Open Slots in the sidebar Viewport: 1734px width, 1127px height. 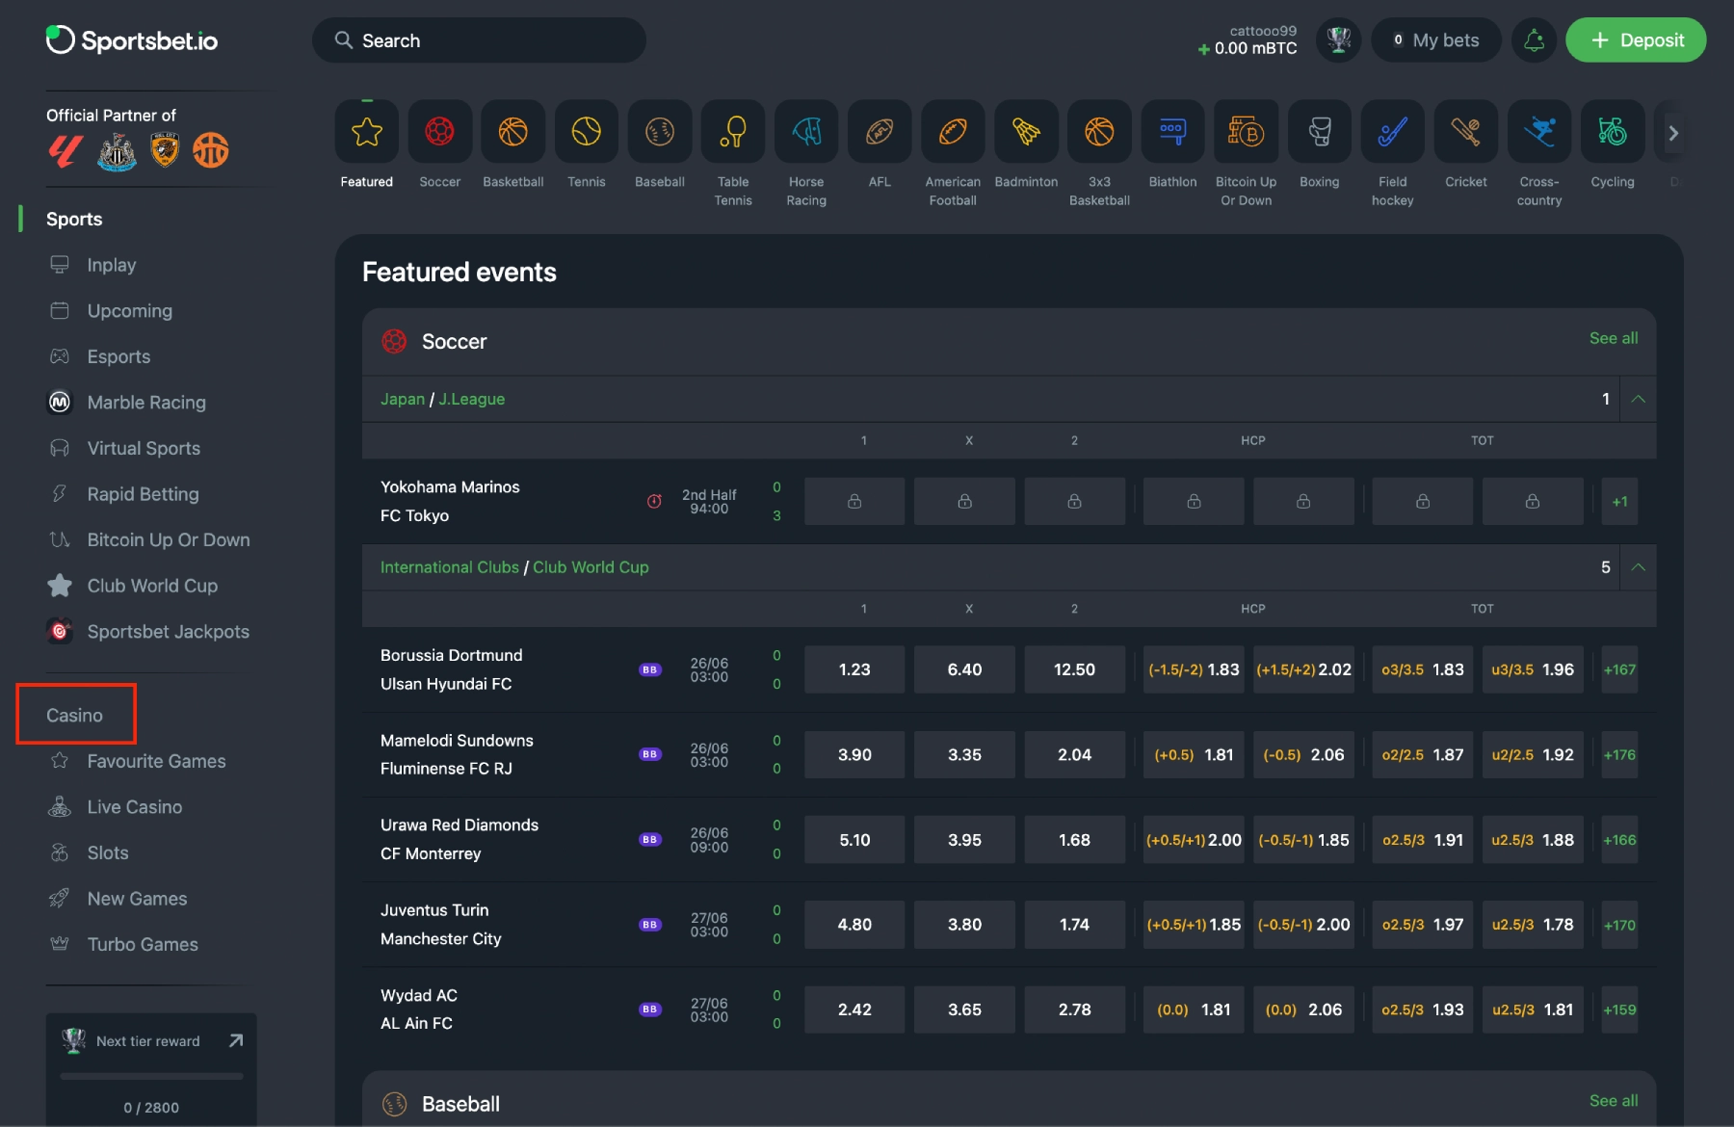point(107,852)
